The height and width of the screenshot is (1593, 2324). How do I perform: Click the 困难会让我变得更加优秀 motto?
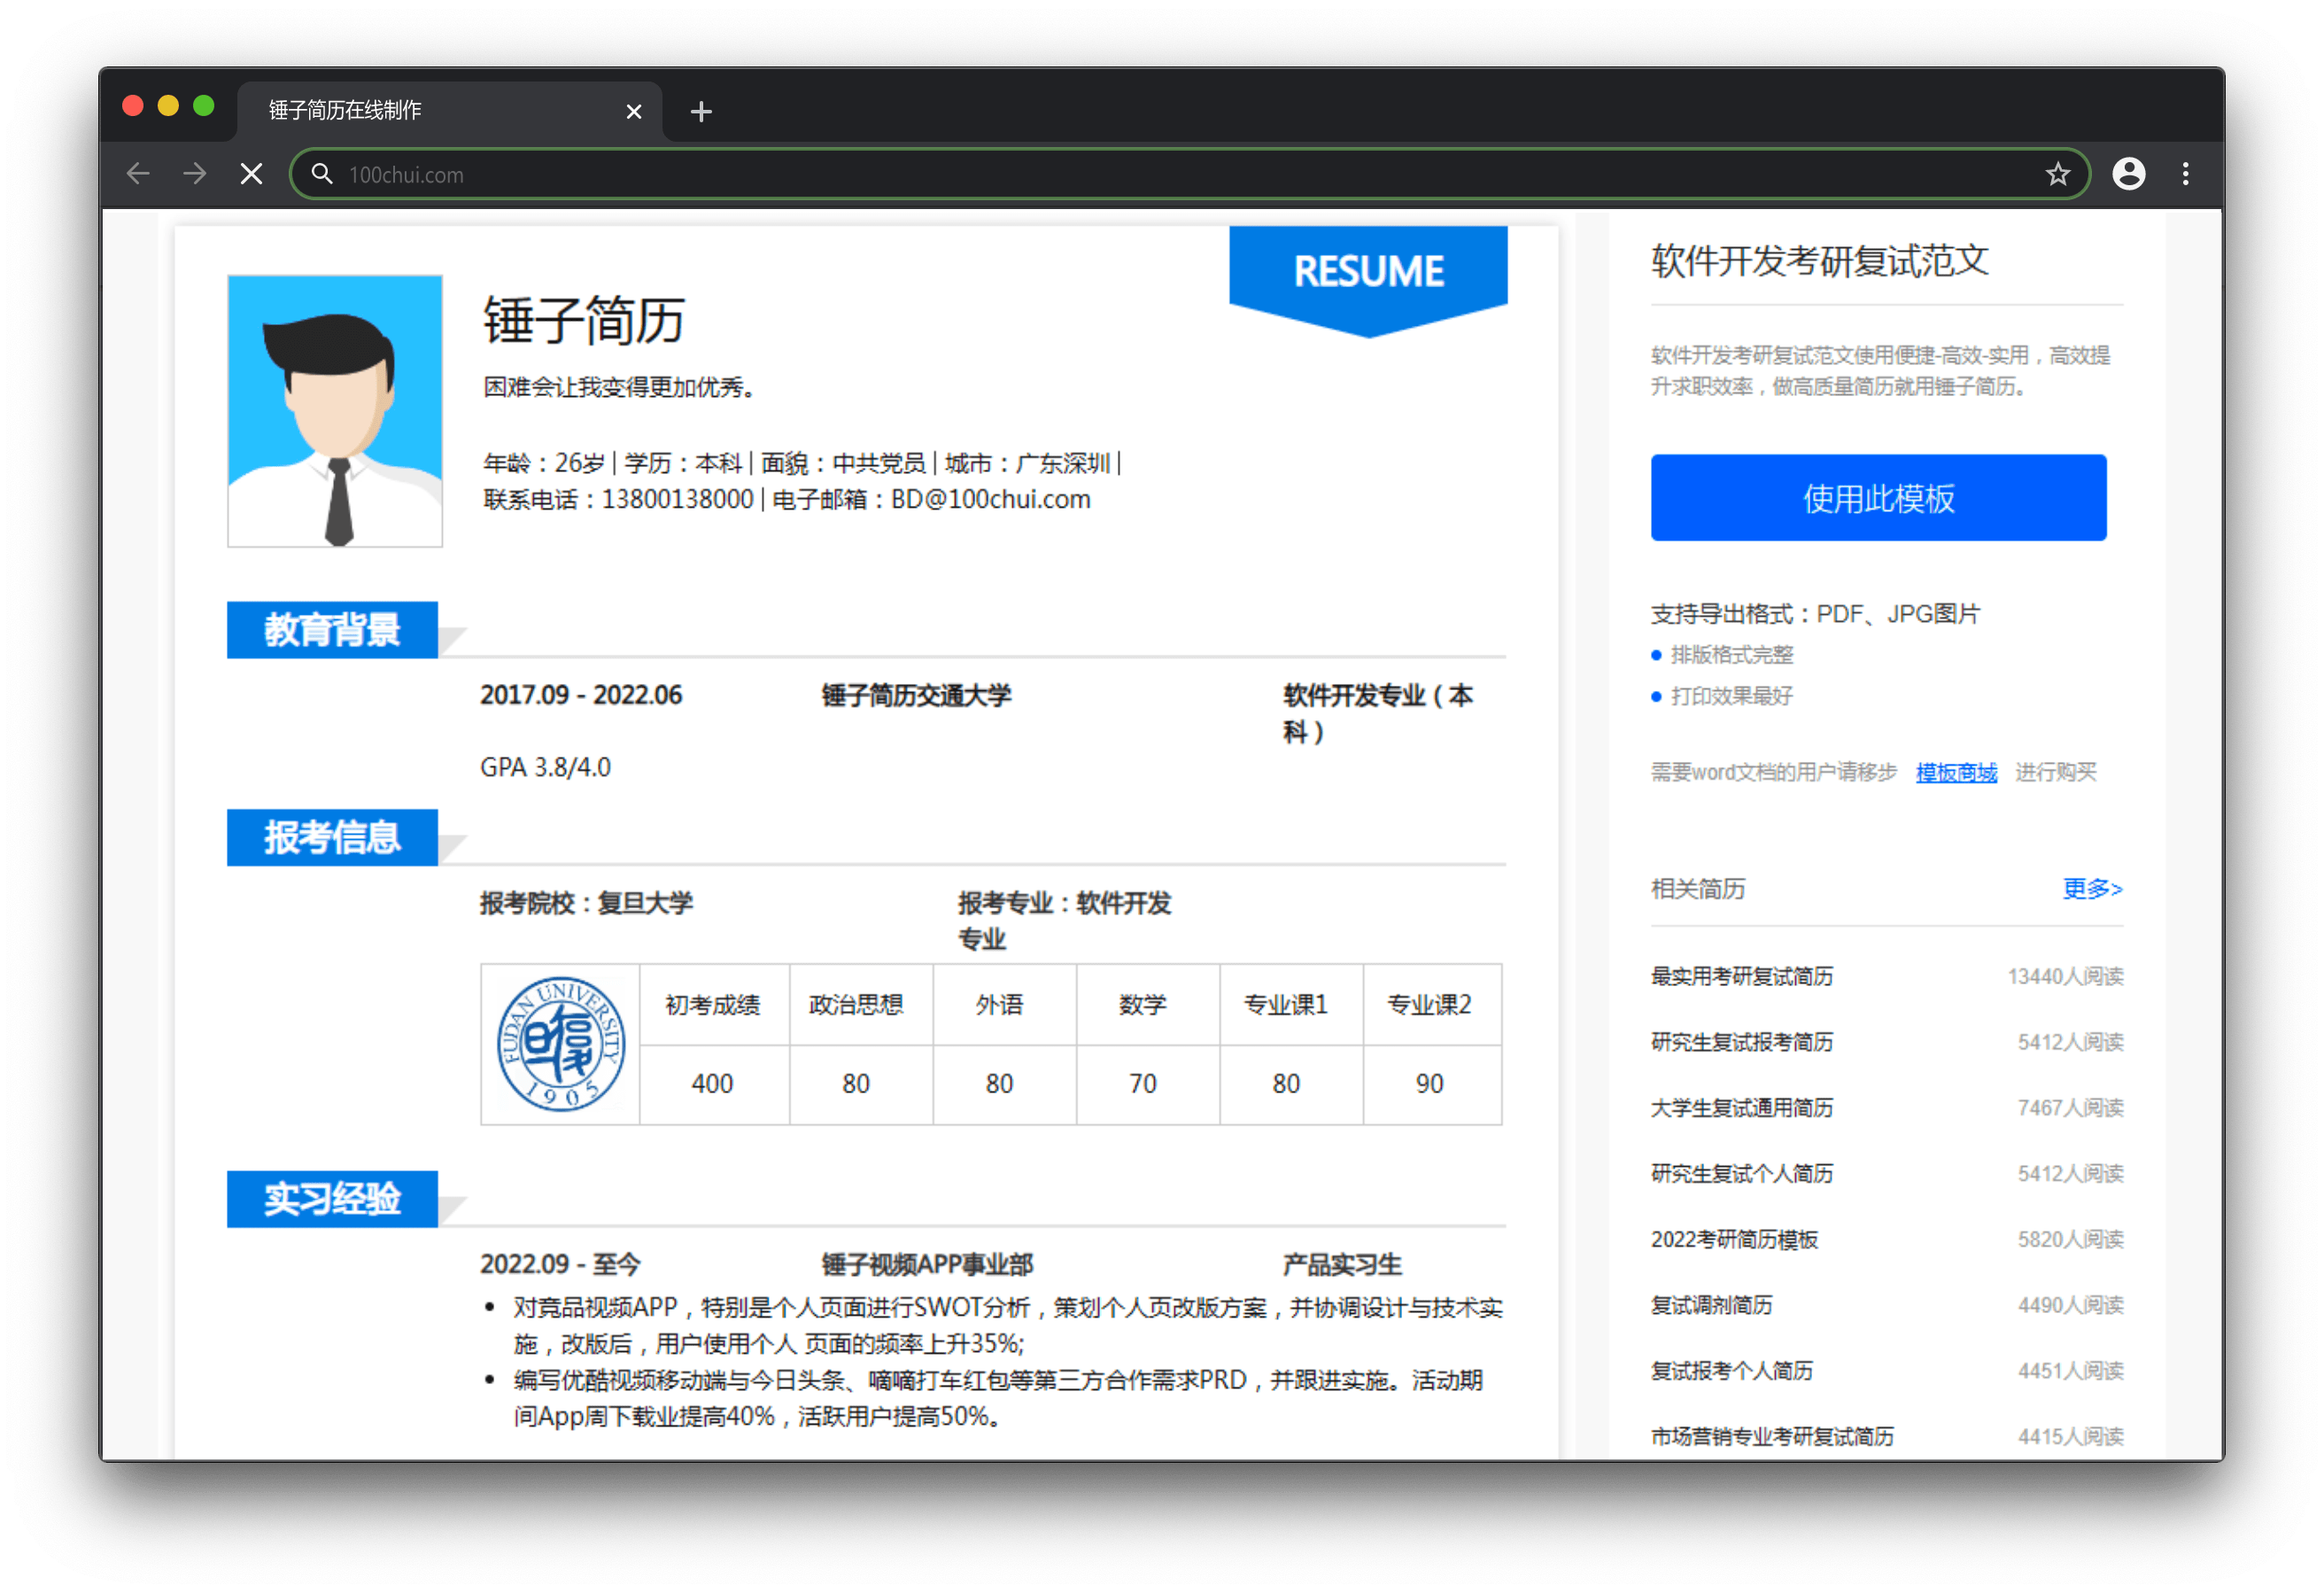pyautogui.click(x=619, y=387)
